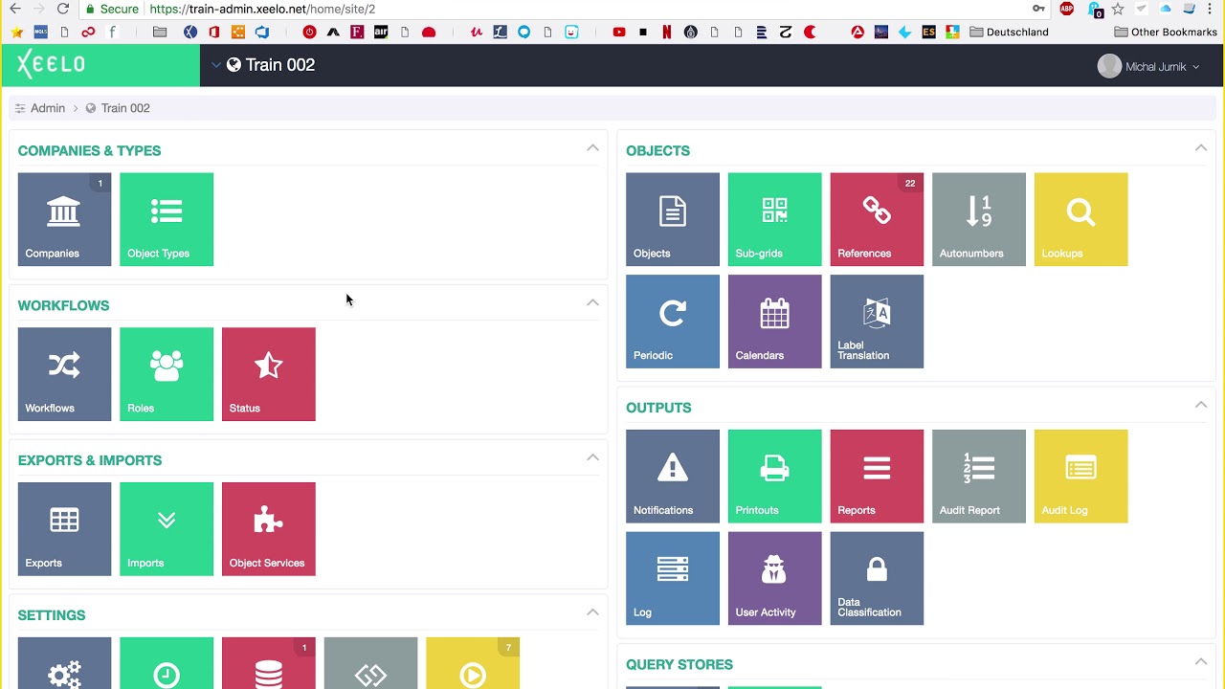Open the Calendars tile
The height and width of the screenshot is (689, 1225).
pos(774,322)
